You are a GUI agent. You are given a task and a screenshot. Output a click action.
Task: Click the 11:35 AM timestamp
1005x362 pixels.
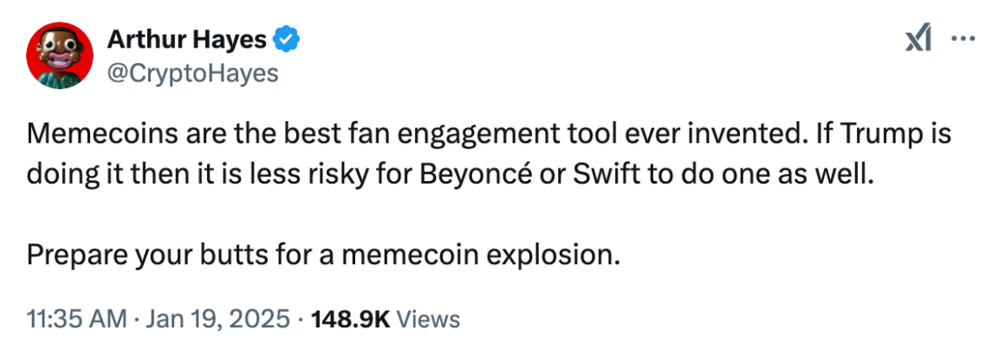77,319
